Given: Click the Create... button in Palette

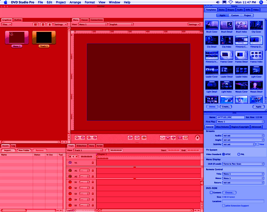Looking at the screenshot, I should point(226,107).
